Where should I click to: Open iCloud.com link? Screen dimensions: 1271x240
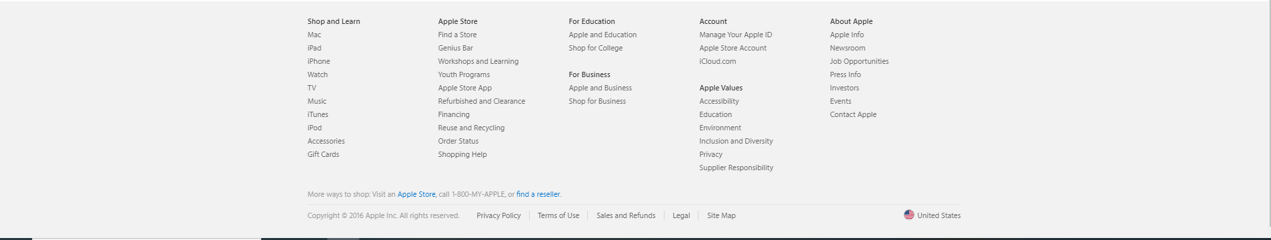pos(717,61)
